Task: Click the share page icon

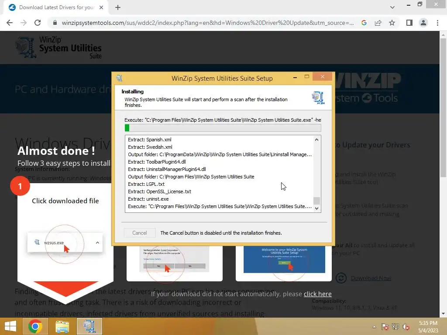Action: click(x=378, y=23)
